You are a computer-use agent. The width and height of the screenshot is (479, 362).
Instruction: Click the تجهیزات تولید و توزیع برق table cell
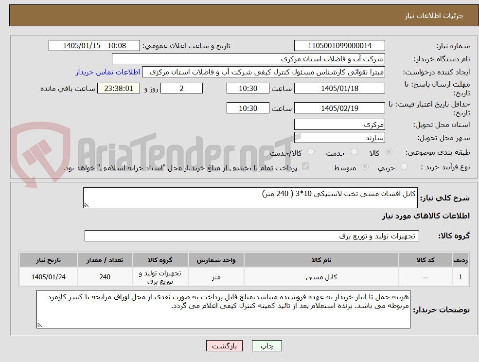(x=160, y=277)
